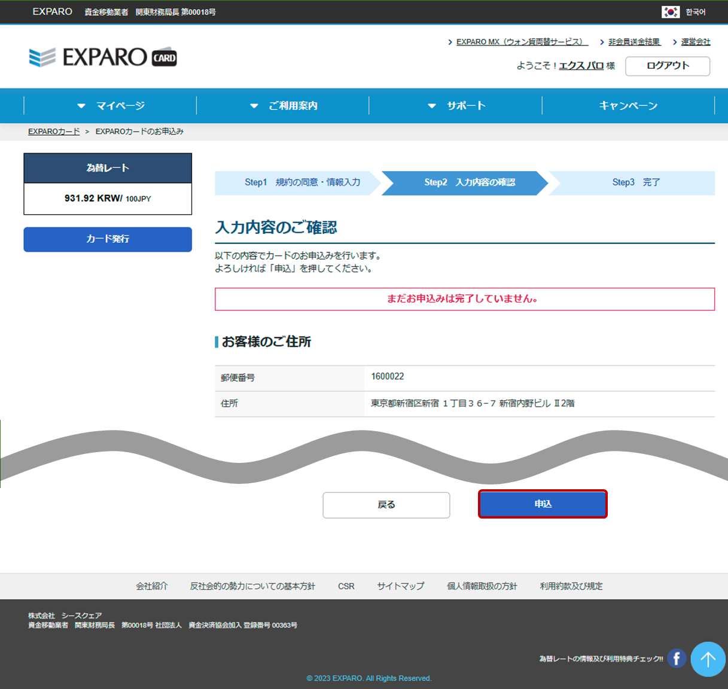Open the 運営会社 link
This screenshot has width=728, height=689.
[695, 42]
